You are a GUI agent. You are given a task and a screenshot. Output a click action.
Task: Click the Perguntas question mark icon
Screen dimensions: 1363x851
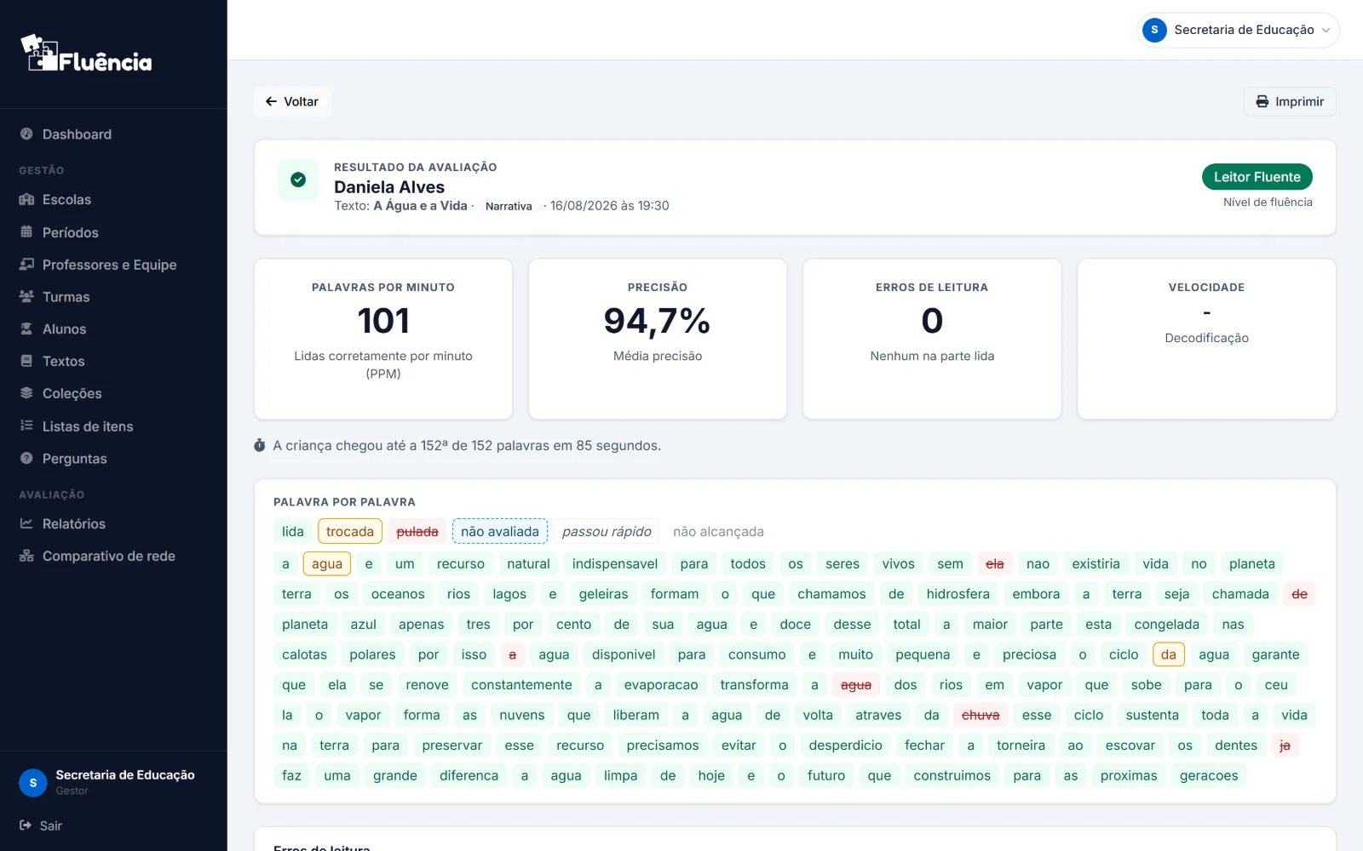pyautogui.click(x=26, y=458)
